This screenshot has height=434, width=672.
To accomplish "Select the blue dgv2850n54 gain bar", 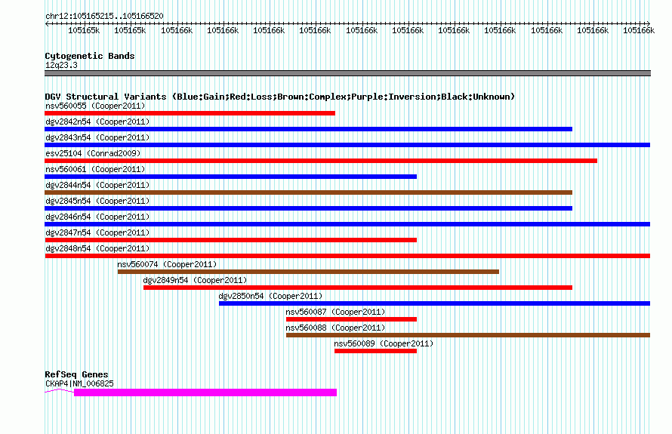I will click(435, 303).
